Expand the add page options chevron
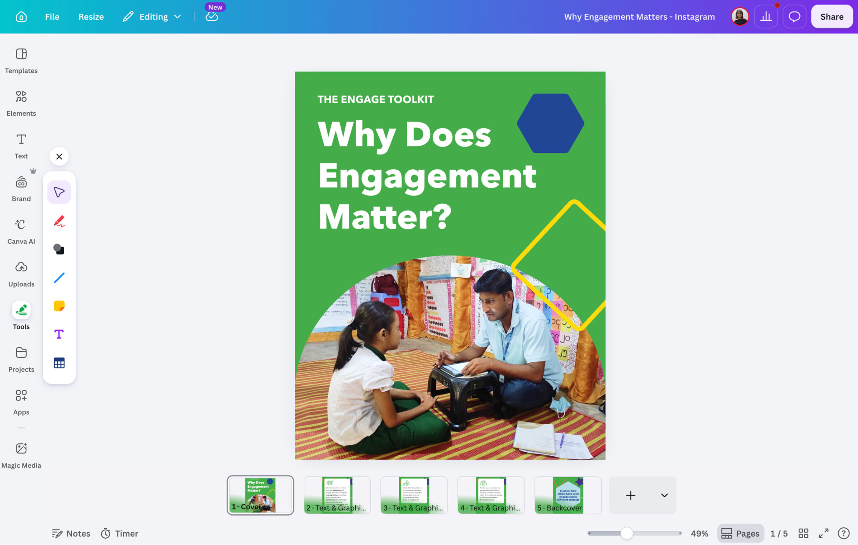The image size is (858, 545). 664,495
